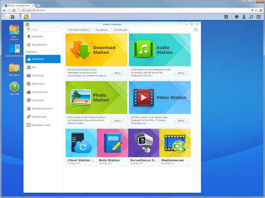Click the Medienserver title text
265x198 pixels.
point(173,160)
